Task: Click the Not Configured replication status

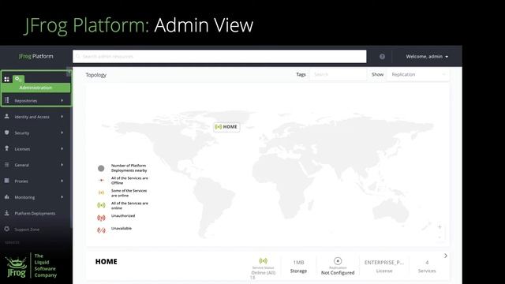Action: point(338,273)
